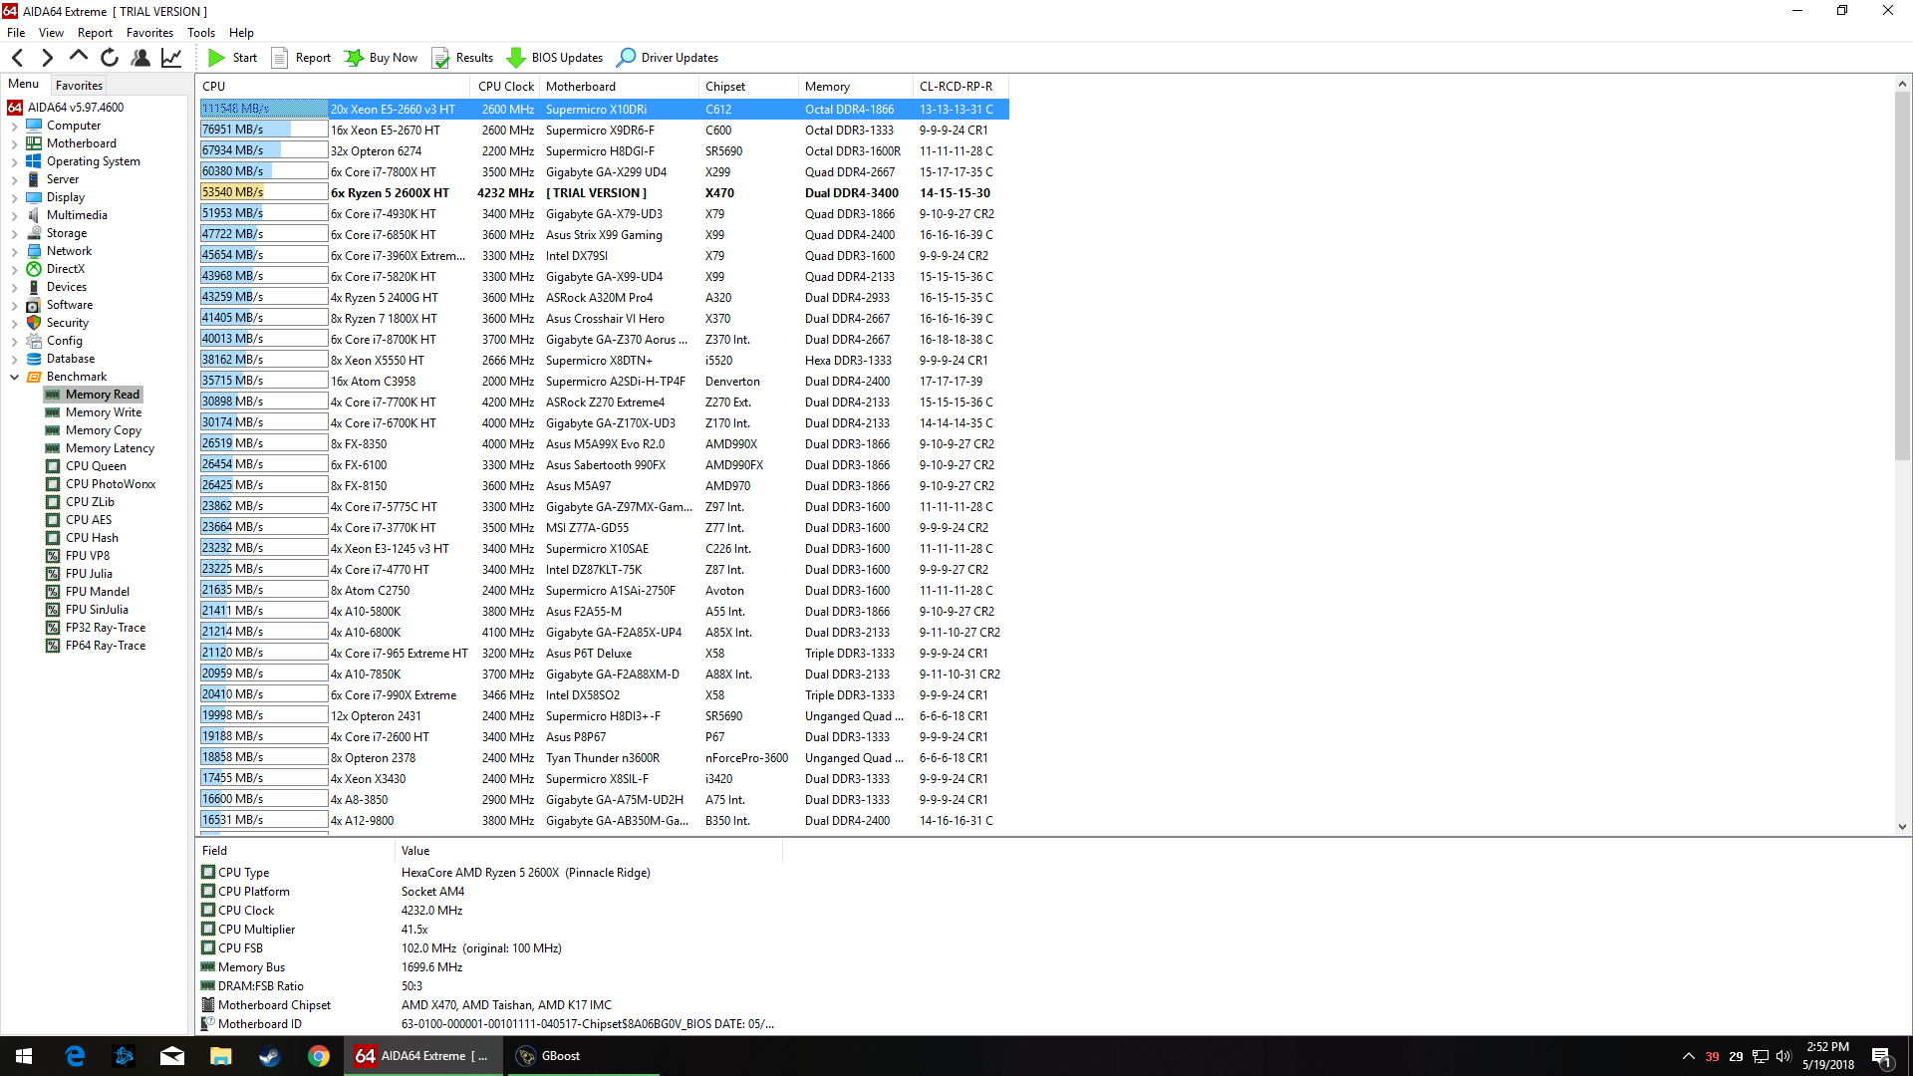
Task: Open GBoost from the taskbar
Action: tap(583, 1056)
